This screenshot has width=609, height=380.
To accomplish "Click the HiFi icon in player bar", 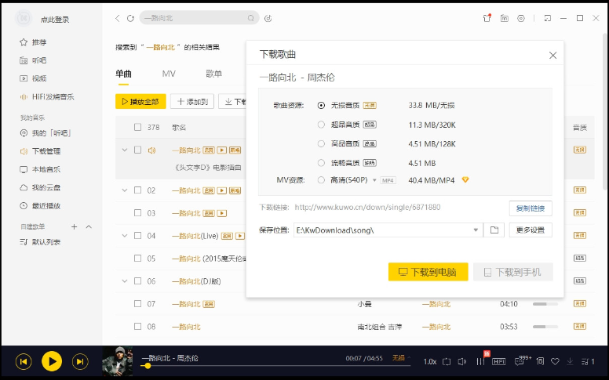I will coord(498,361).
